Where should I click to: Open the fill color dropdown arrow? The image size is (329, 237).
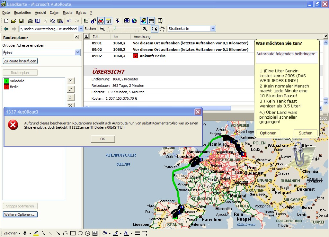click(x=110, y=233)
